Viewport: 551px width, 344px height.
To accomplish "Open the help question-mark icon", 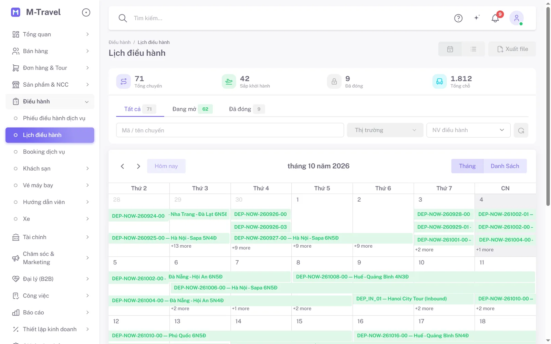I will click(458, 18).
